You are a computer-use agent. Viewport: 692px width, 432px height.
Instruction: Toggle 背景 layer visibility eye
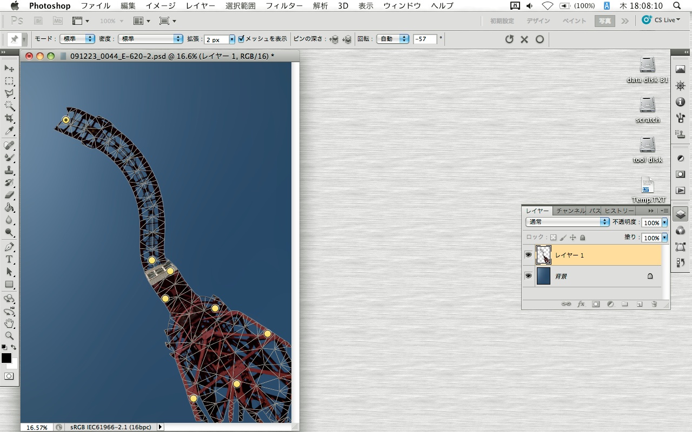pyautogui.click(x=528, y=276)
